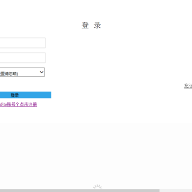Click the horizontal scrollbar at bottom
Image resolution: width=192 pixels, height=192 pixels.
click(79, 190)
